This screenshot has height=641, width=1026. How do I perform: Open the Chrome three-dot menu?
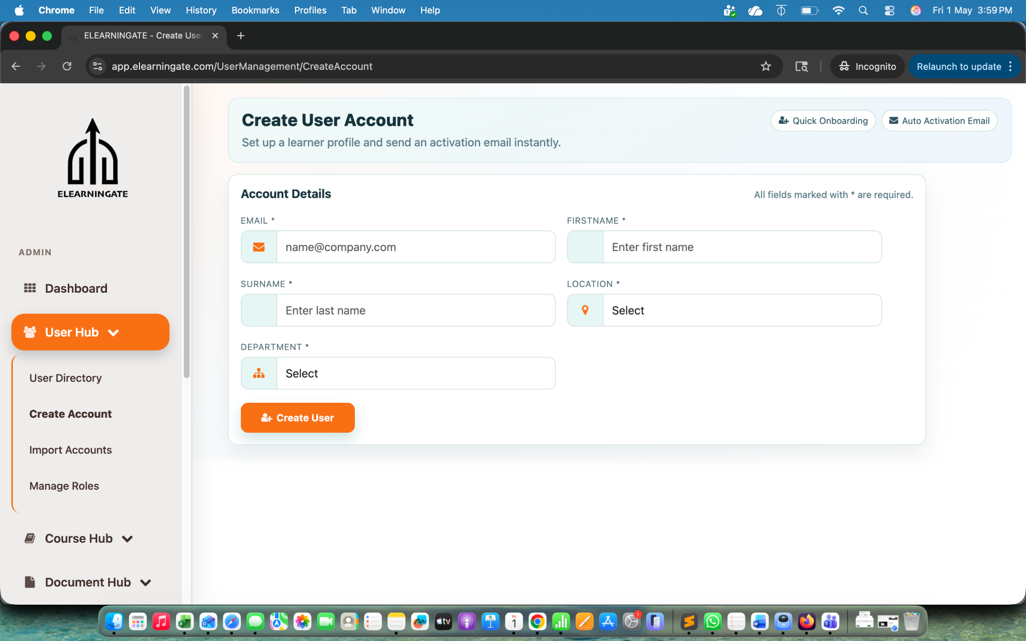[x=1010, y=66]
